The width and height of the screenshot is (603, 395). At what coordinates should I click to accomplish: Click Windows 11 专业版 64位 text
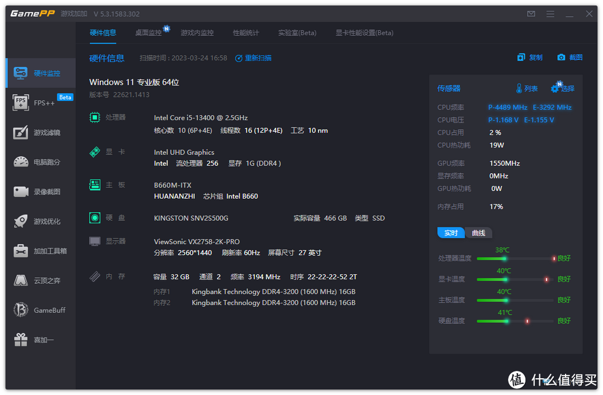[134, 82]
